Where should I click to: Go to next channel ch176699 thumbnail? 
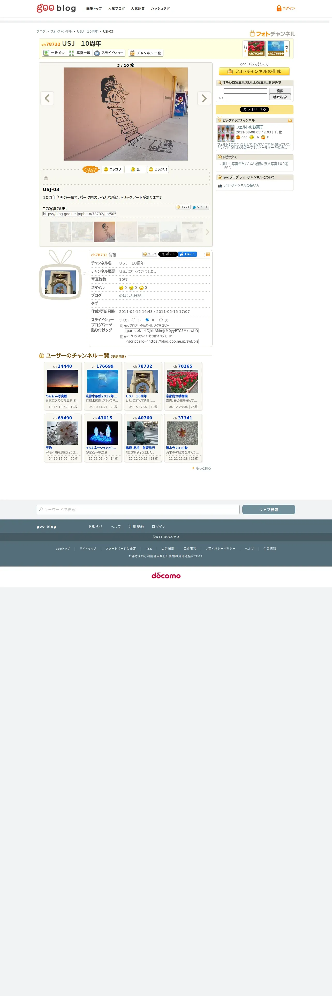pyautogui.click(x=276, y=49)
